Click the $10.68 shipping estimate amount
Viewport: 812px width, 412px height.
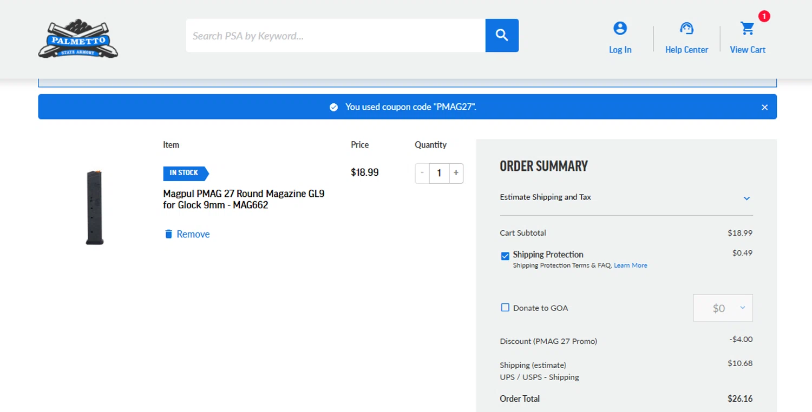tap(740, 363)
